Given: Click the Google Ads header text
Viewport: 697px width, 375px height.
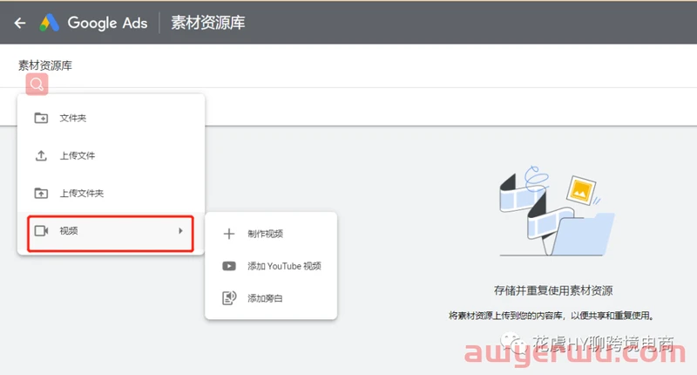Looking at the screenshot, I should click(107, 23).
